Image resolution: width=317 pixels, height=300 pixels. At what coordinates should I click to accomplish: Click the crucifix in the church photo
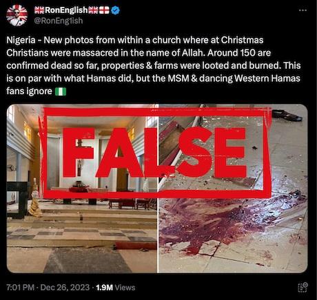(x=79, y=157)
